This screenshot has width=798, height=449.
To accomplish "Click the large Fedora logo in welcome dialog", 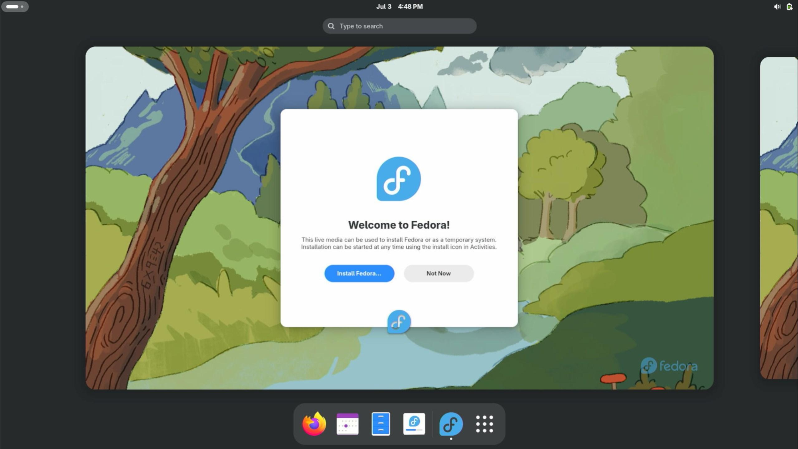I will pyautogui.click(x=399, y=179).
